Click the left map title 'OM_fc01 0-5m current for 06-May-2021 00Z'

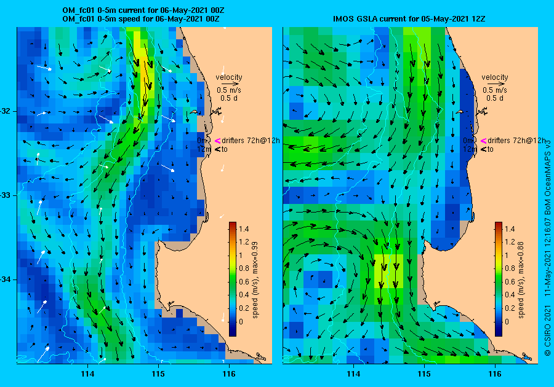coord(143,10)
